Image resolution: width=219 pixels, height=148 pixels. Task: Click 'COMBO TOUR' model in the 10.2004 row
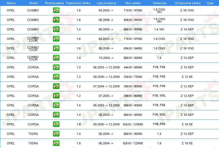33,58
